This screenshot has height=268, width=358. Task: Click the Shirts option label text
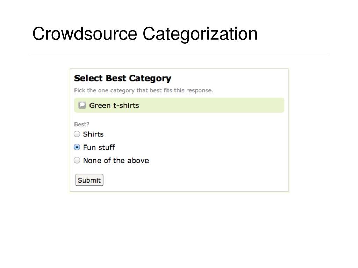point(93,134)
